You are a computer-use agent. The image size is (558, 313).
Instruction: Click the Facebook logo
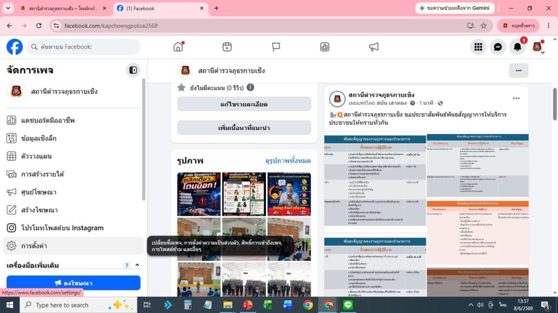[x=15, y=47]
